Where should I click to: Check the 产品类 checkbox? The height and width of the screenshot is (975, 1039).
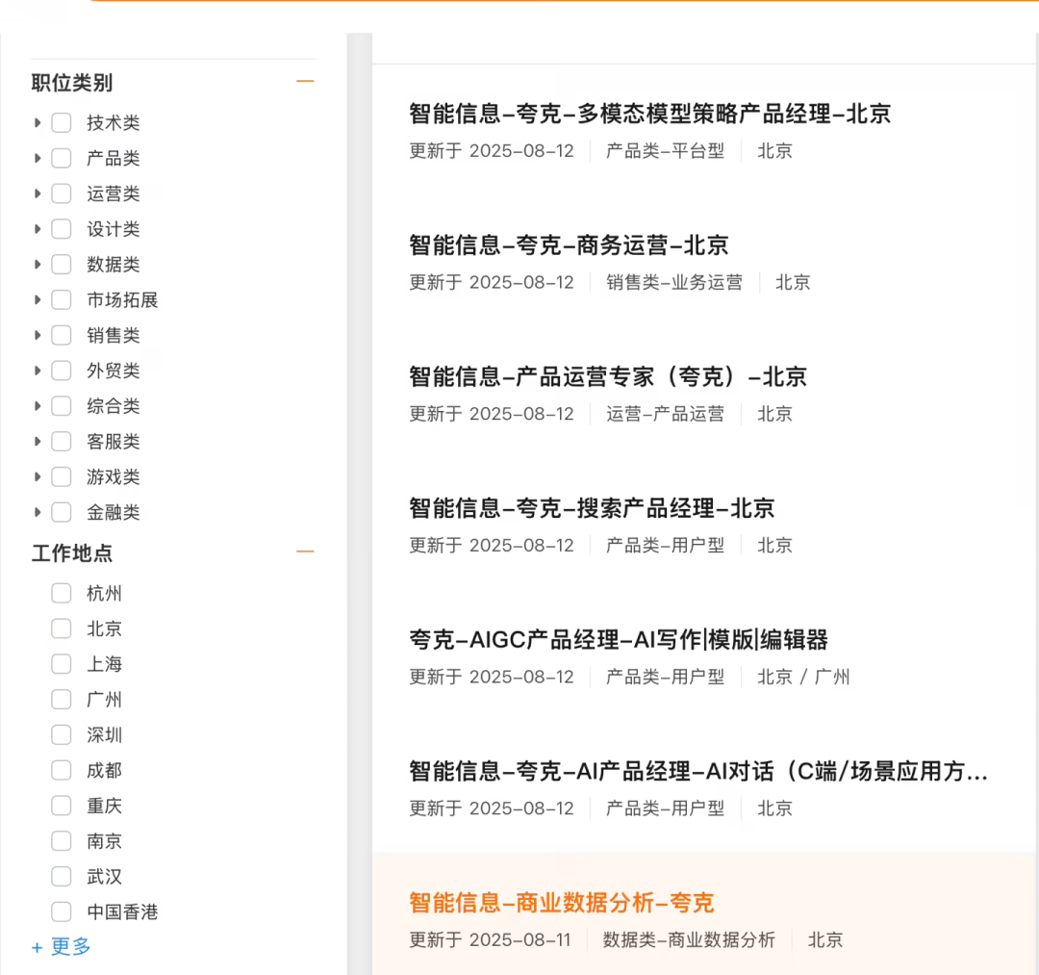tap(62, 159)
